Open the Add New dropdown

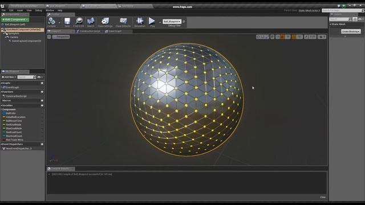point(9,77)
